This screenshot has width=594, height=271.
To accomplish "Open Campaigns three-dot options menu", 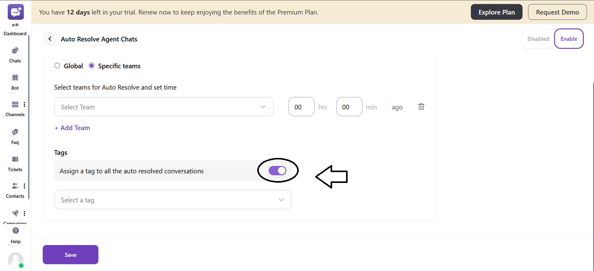I will [24, 213].
